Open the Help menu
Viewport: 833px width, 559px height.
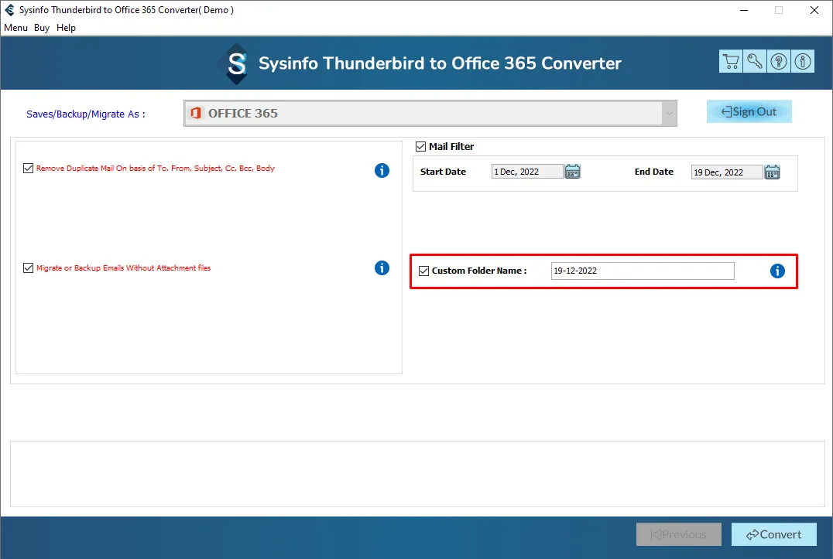(67, 28)
